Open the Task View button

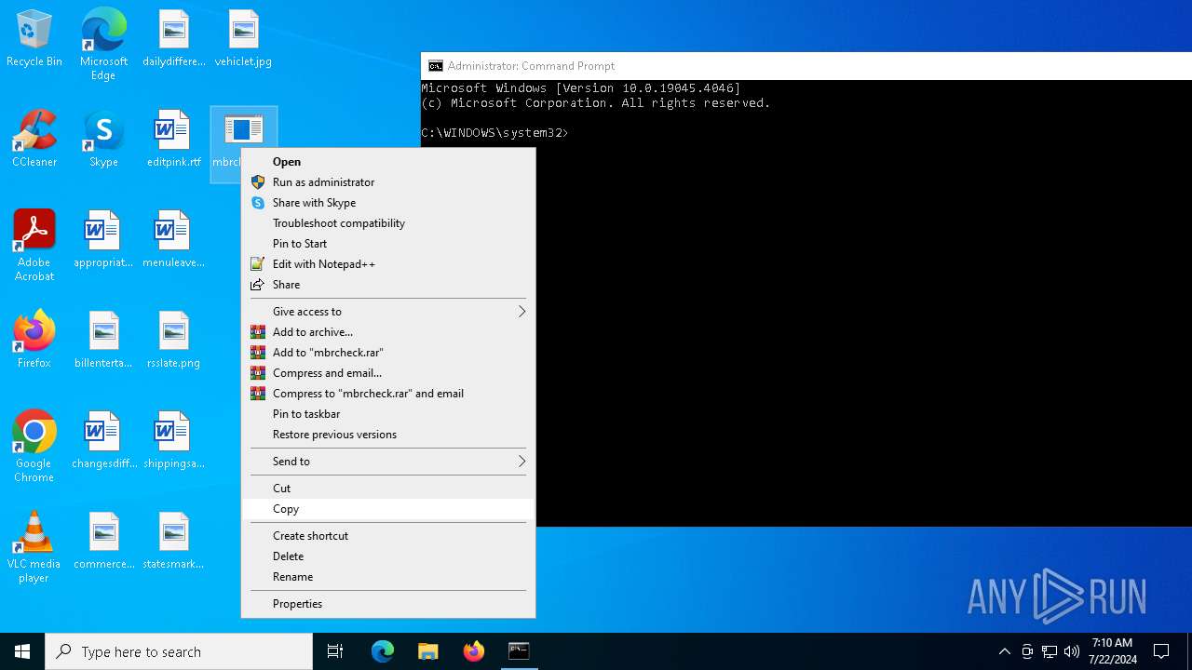pos(335,651)
